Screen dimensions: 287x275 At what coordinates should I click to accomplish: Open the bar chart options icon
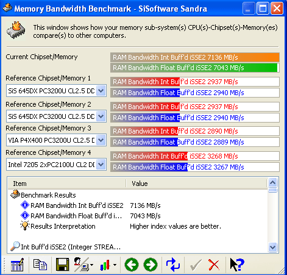(x=108, y=265)
